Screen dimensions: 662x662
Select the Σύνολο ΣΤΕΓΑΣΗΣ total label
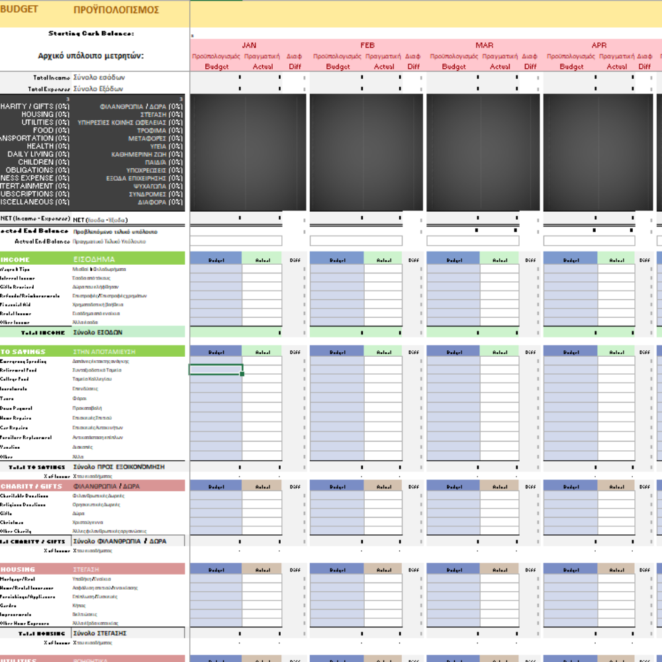point(100,634)
